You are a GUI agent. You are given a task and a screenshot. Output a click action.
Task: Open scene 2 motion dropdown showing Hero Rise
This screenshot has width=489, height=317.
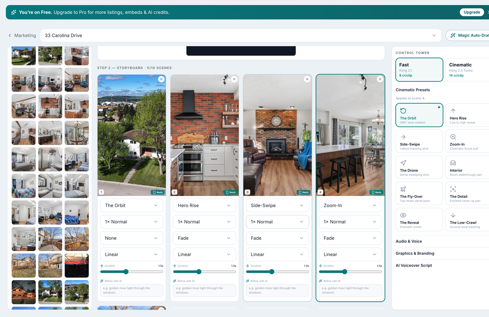[x=204, y=205]
